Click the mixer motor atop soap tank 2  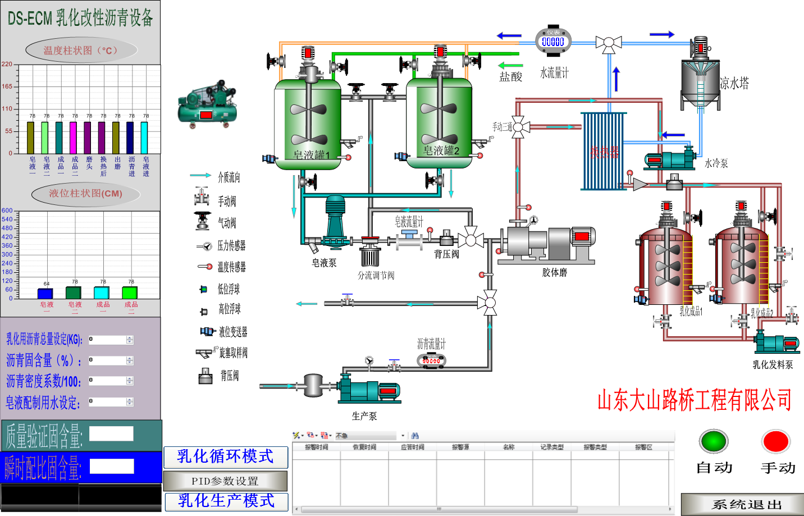[441, 52]
